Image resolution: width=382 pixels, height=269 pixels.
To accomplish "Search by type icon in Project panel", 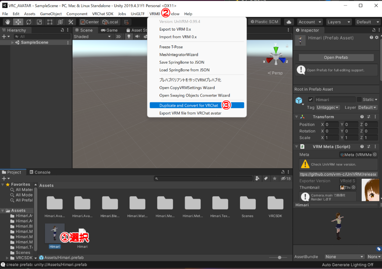I will 258,179.
